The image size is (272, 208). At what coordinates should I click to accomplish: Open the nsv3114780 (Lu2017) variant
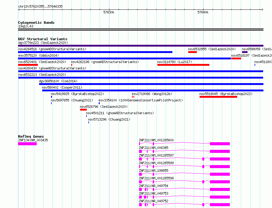[175, 62]
